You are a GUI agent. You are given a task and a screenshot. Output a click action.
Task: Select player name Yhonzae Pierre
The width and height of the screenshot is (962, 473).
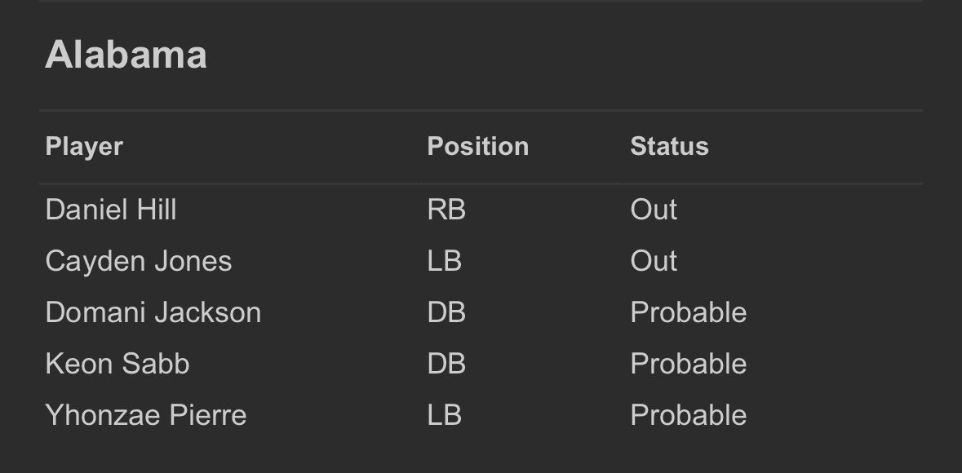click(x=146, y=415)
